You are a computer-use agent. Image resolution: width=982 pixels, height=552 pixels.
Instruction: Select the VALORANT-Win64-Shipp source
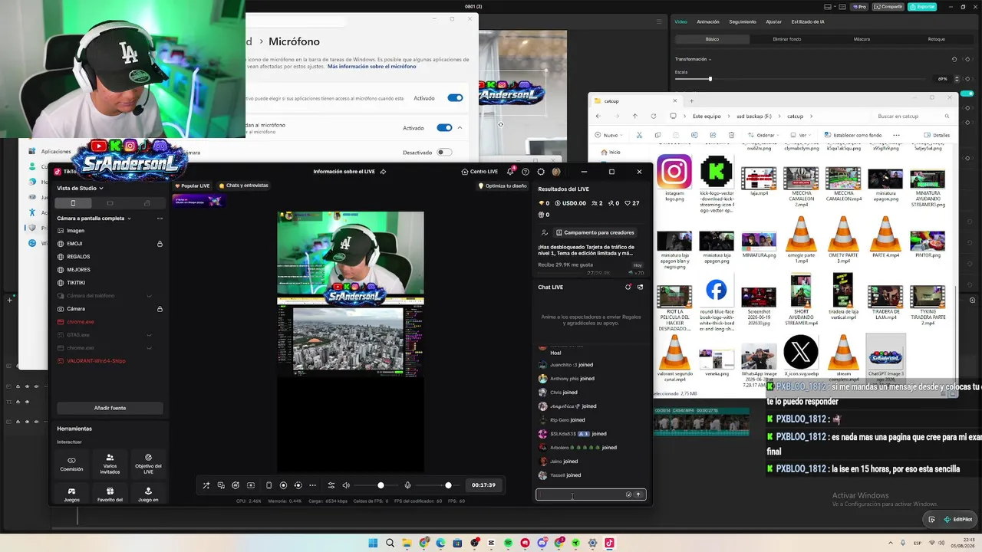(x=96, y=361)
